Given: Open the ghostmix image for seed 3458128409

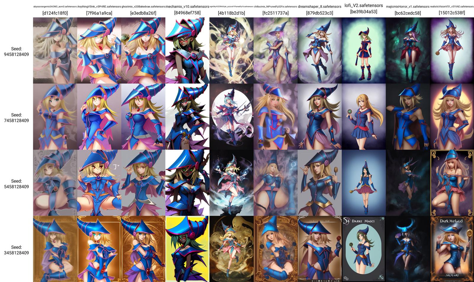Looking at the screenshot, I should pyautogui.click(x=143, y=249).
